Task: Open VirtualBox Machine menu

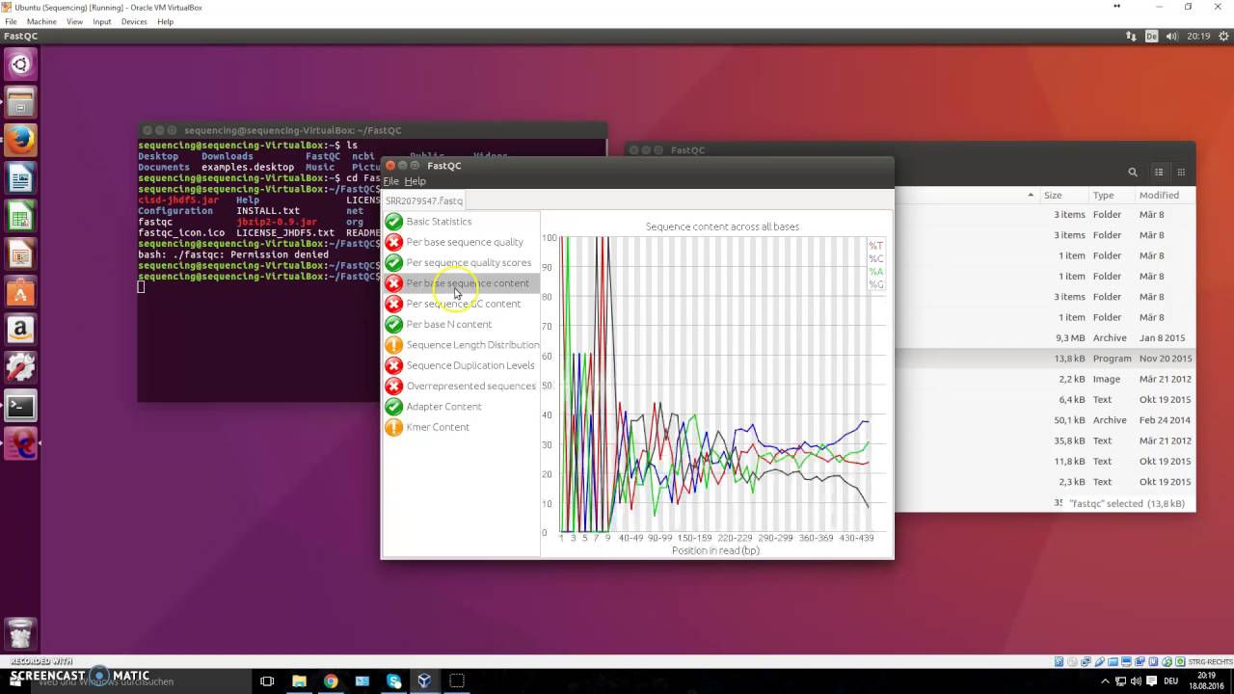Action: point(41,21)
